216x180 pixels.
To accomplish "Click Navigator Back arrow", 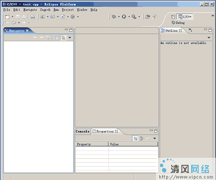I will (x=35, y=37).
